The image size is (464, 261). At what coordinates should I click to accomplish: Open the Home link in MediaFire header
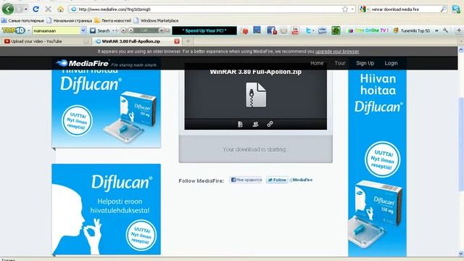317,63
